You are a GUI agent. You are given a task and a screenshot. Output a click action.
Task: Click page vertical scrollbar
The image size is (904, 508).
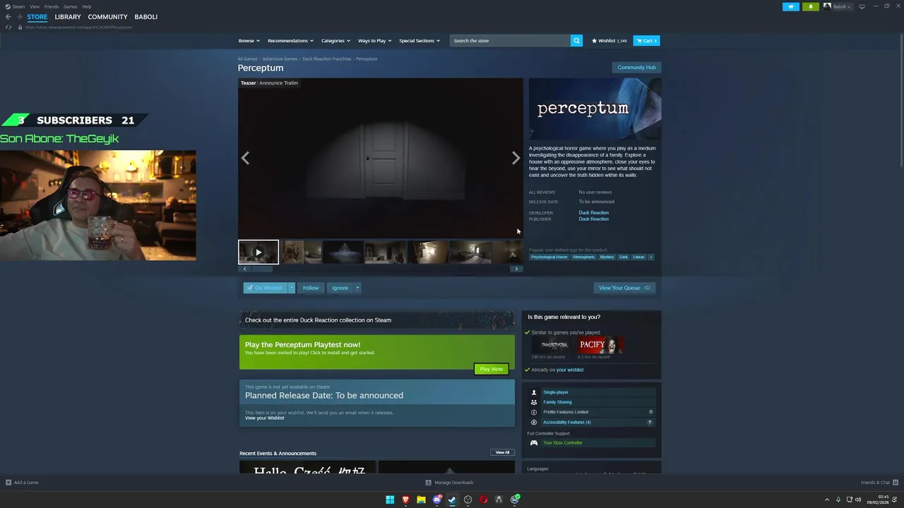[x=901, y=99]
